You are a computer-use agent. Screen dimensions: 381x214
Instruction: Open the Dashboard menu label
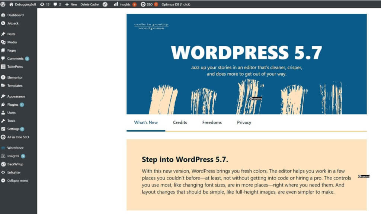coord(15,15)
